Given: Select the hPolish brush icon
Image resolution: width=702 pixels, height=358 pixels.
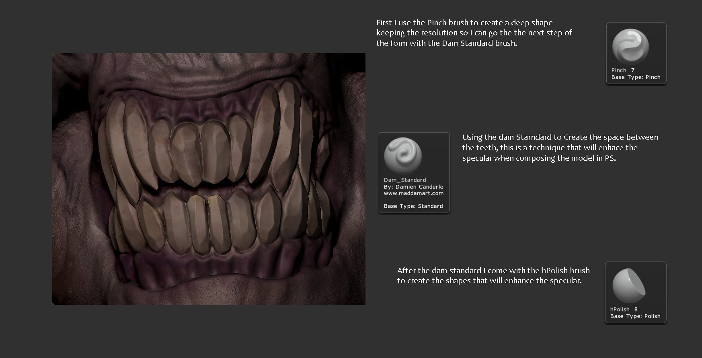Looking at the screenshot, I should [x=629, y=286].
